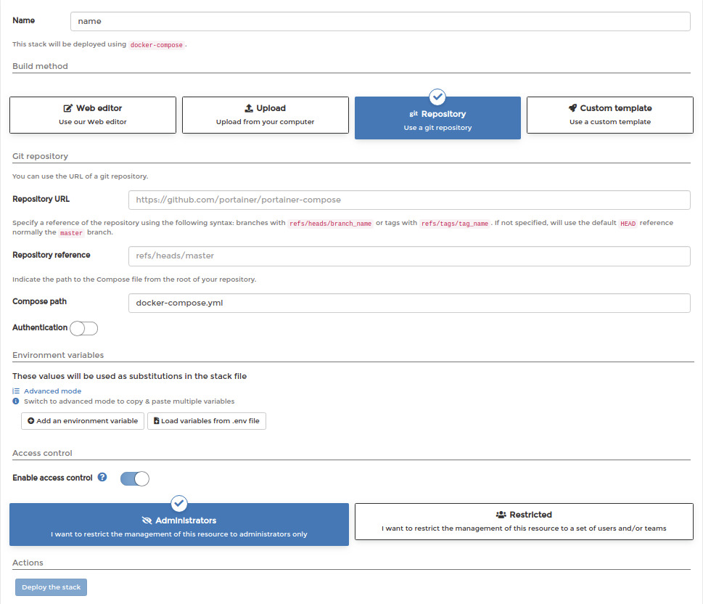Click the Repository reference label
This screenshot has width=703, height=604.
tap(52, 255)
